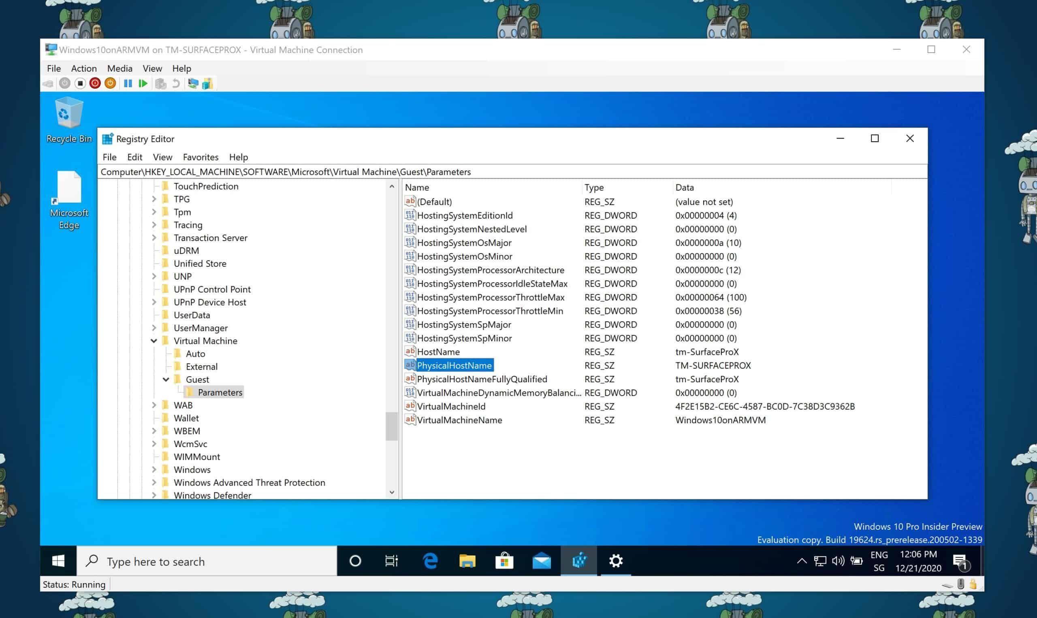1037x618 pixels.
Task: Reset the VM with the green arrow icon
Action: [x=143, y=83]
